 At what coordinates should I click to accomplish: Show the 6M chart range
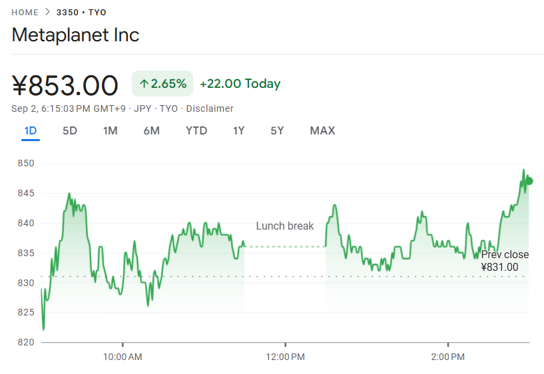click(151, 130)
